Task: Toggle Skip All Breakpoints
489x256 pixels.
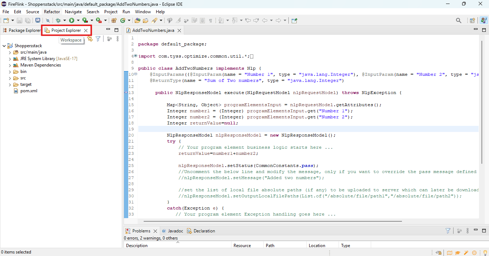Action: tap(48, 21)
